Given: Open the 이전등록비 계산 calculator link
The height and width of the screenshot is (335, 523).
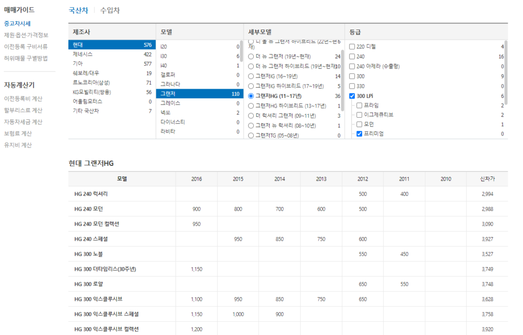Looking at the screenshot, I should 23,98.
